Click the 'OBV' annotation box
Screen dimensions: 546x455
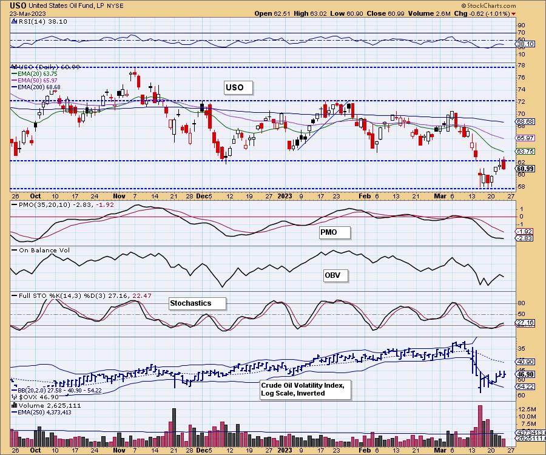335,275
